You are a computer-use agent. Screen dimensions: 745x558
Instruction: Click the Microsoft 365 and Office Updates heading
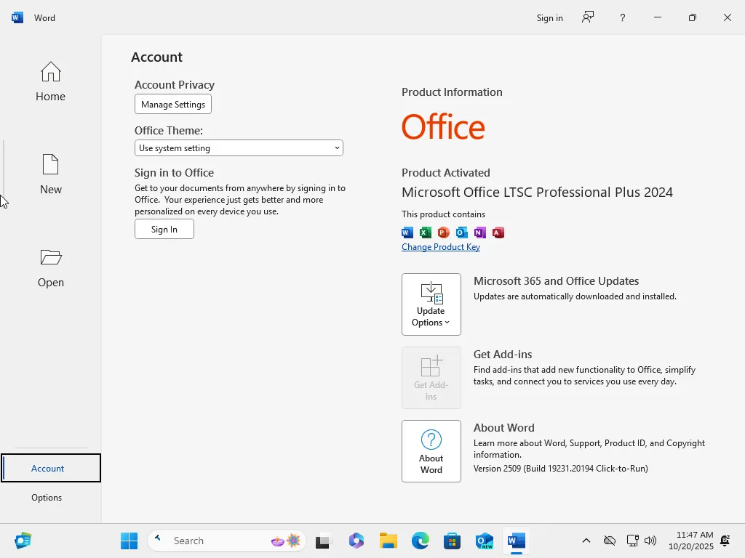coord(556,281)
